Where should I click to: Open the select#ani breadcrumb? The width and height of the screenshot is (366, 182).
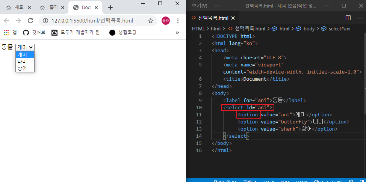click(336, 29)
